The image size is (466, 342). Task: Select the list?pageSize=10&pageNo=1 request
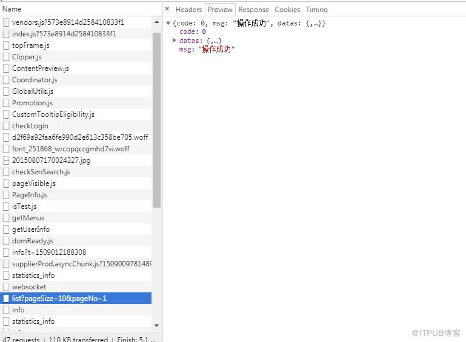pos(77,298)
